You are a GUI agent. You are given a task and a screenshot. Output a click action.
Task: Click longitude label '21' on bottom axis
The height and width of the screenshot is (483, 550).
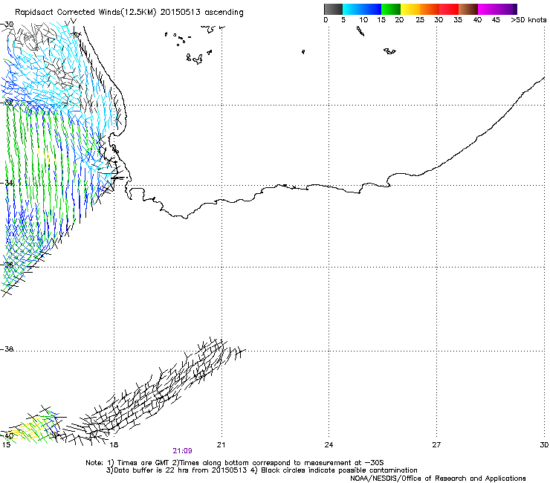click(221, 445)
